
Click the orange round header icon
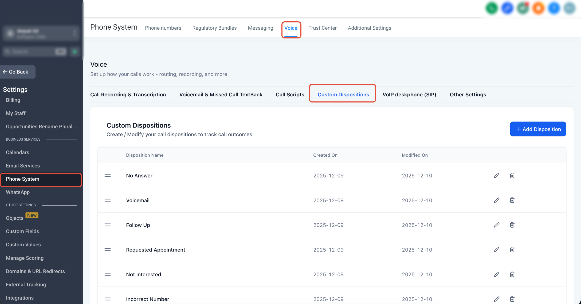coord(539,8)
